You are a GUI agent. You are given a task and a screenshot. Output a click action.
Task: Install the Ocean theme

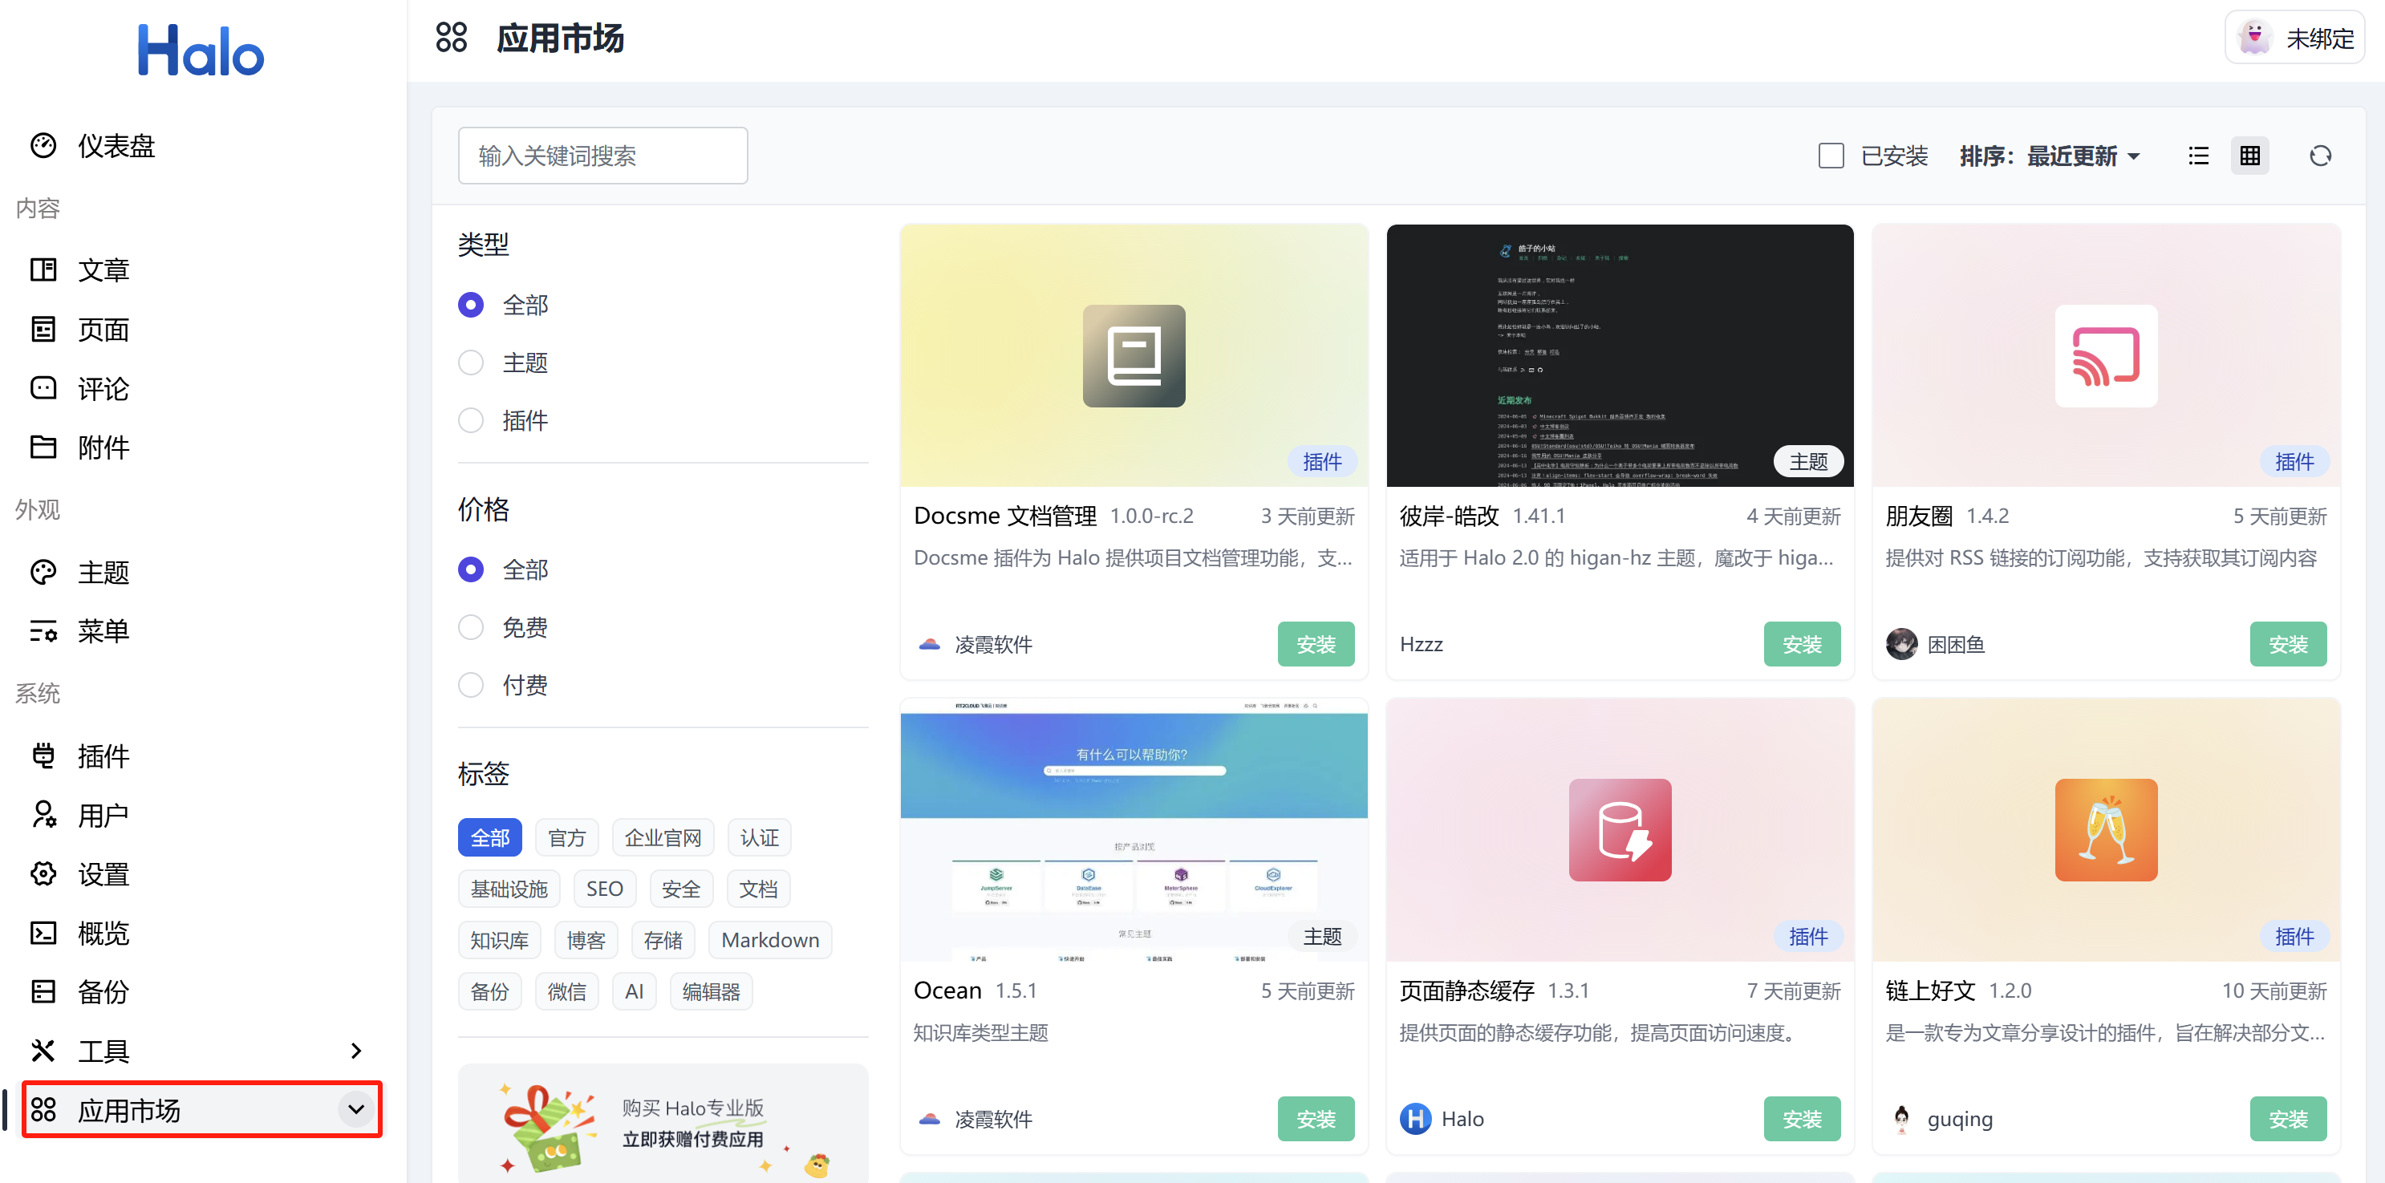coord(1315,1118)
